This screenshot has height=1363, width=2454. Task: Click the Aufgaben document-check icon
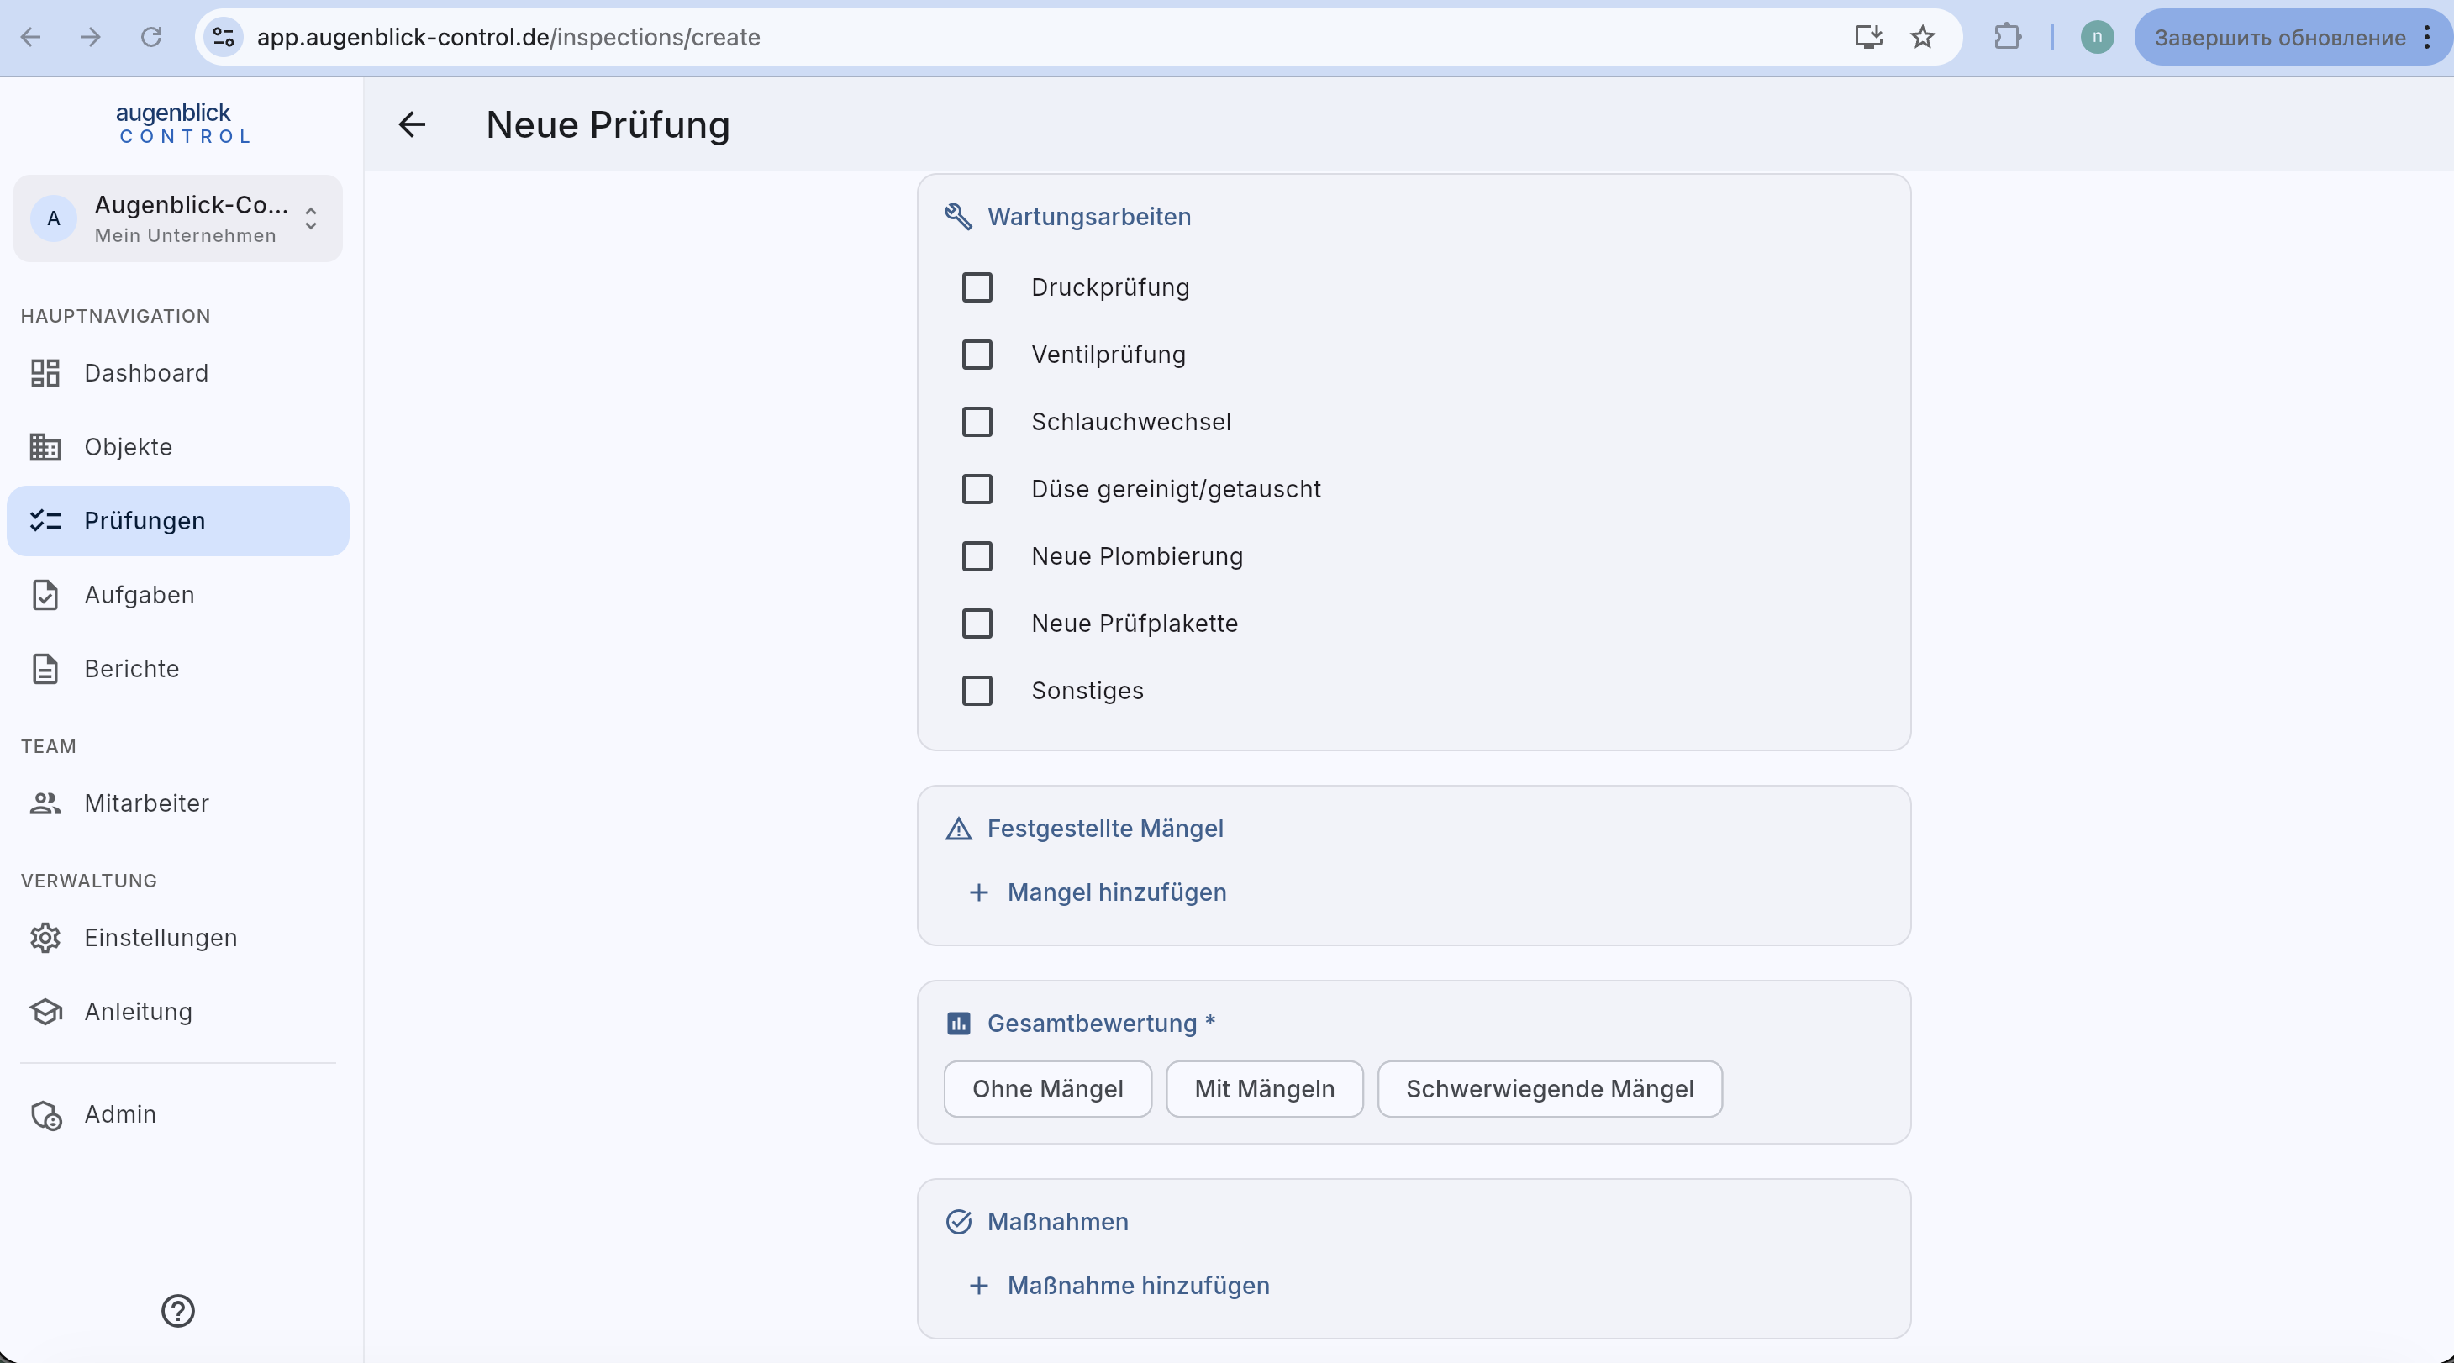[x=45, y=594]
